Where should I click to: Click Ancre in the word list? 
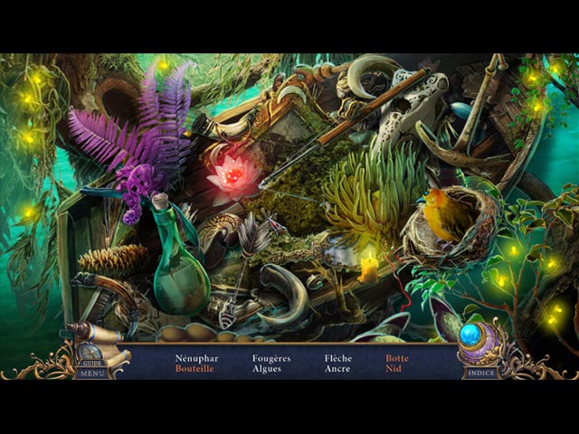click(x=337, y=369)
